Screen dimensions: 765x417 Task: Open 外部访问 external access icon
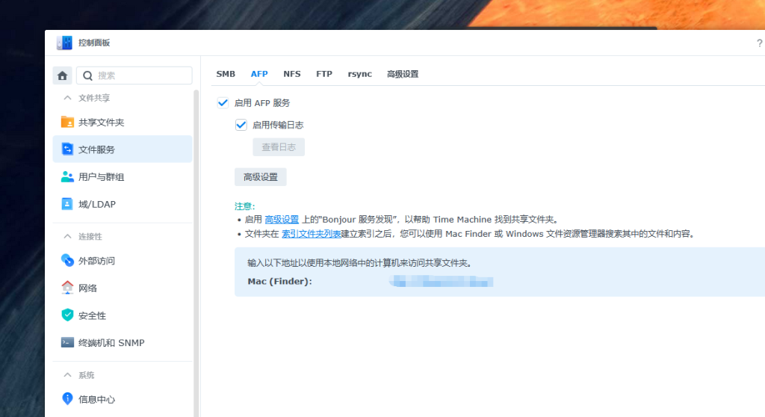[68, 261]
